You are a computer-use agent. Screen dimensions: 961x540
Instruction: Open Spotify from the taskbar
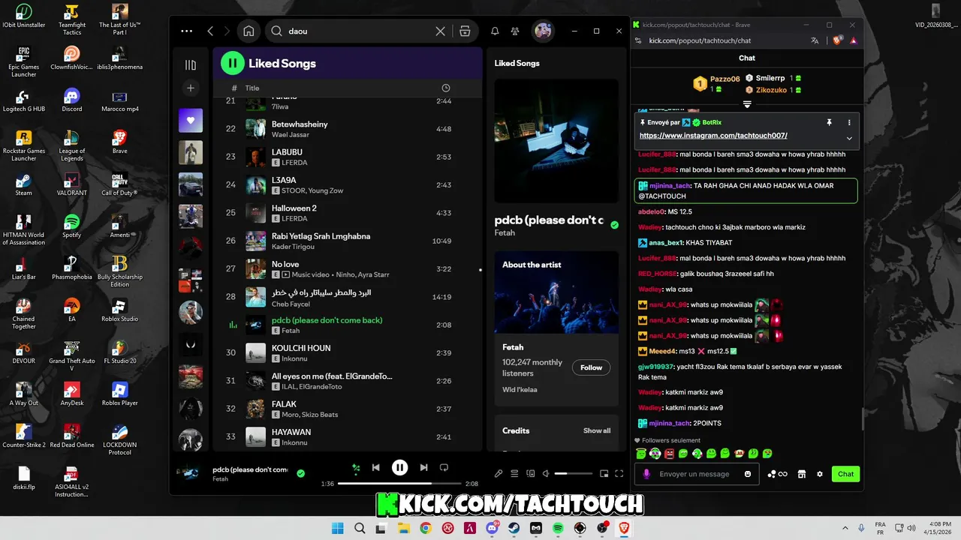pyautogui.click(x=558, y=528)
